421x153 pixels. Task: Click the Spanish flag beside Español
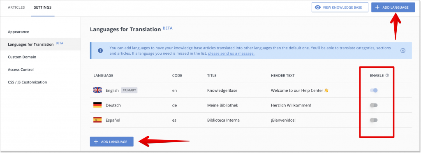(x=97, y=120)
